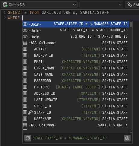Screen dimensions: 139x146
Task: Open completion settings gear button
Action: pos(127,138)
